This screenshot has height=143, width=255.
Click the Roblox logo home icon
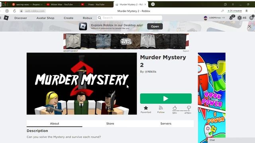point(6,17)
